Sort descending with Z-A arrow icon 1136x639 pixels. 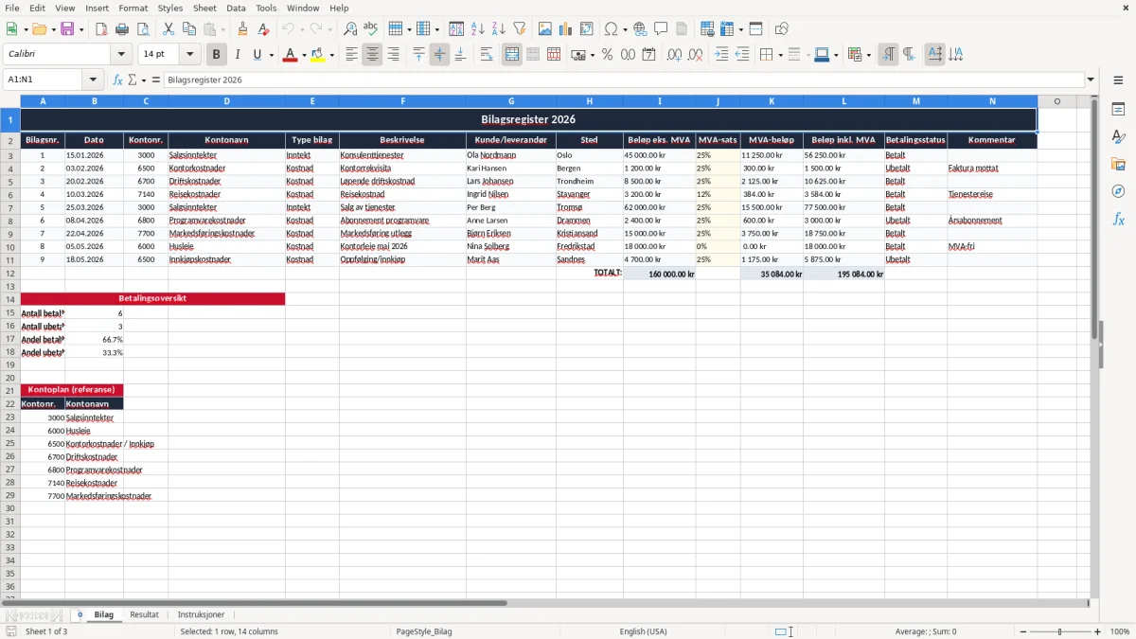pyautogui.click(x=498, y=29)
